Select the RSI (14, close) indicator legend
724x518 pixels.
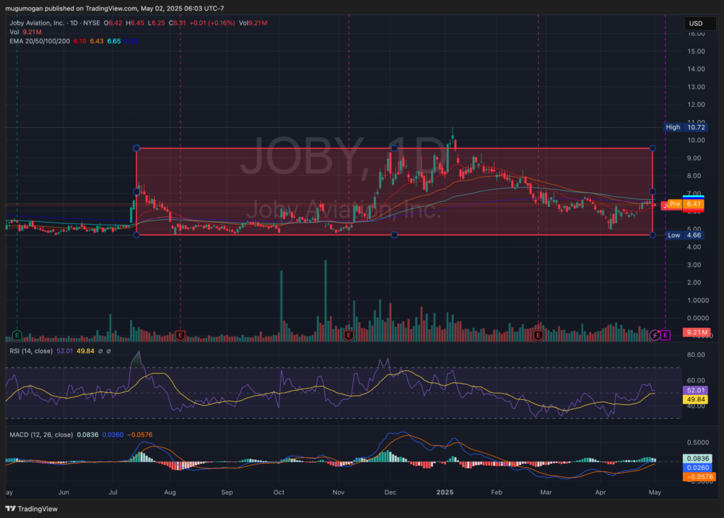coord(31,351)
